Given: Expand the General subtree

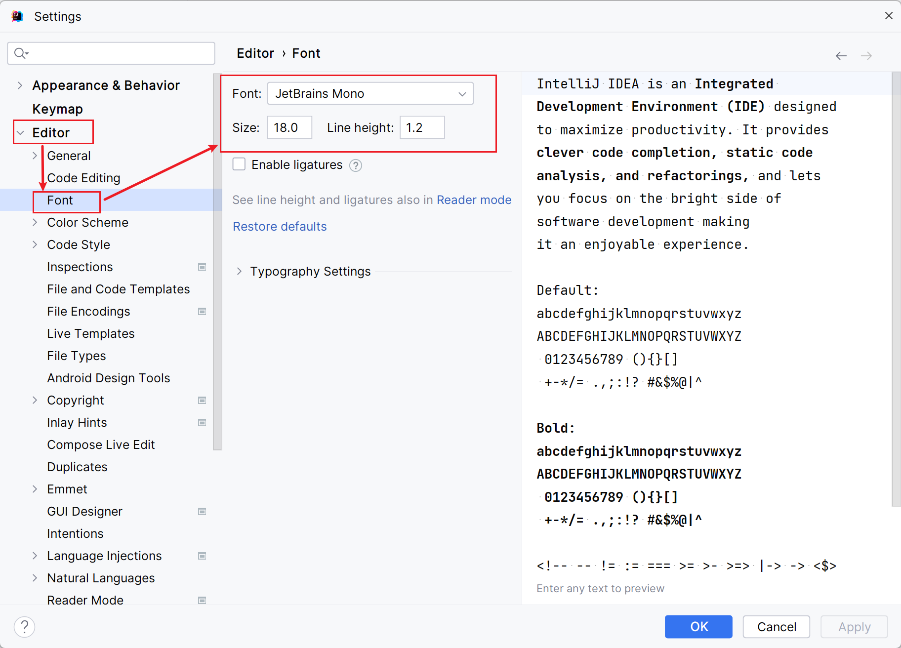Looking at the screenshot, I should tap(35, 156).
